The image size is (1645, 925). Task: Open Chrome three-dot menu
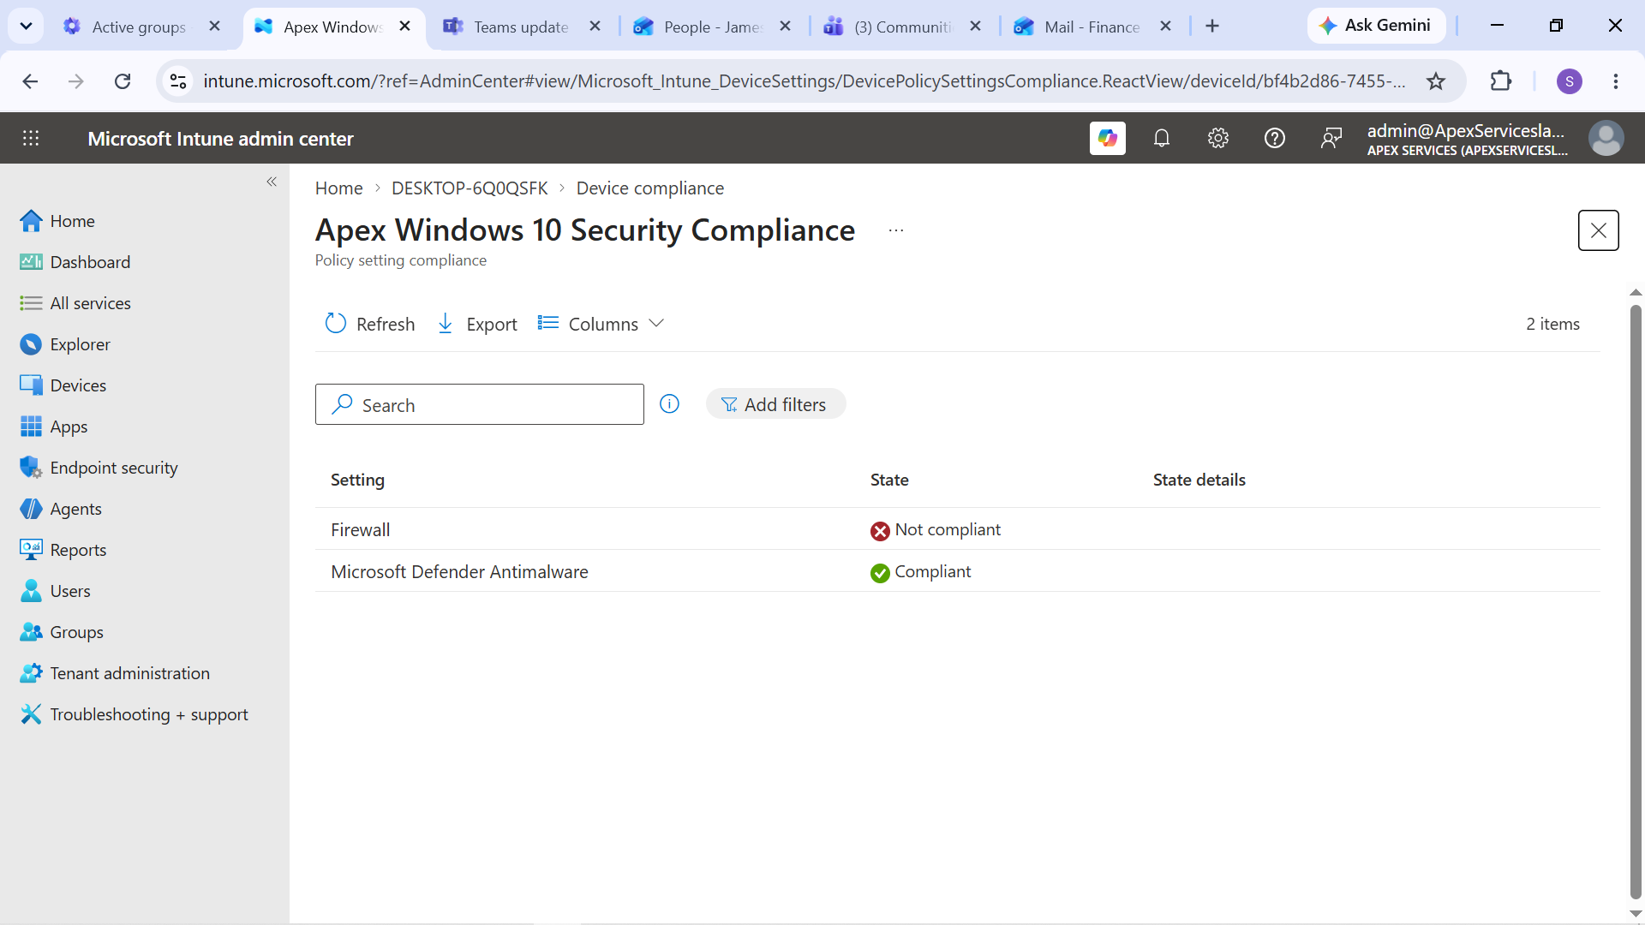click(1615, 81)
